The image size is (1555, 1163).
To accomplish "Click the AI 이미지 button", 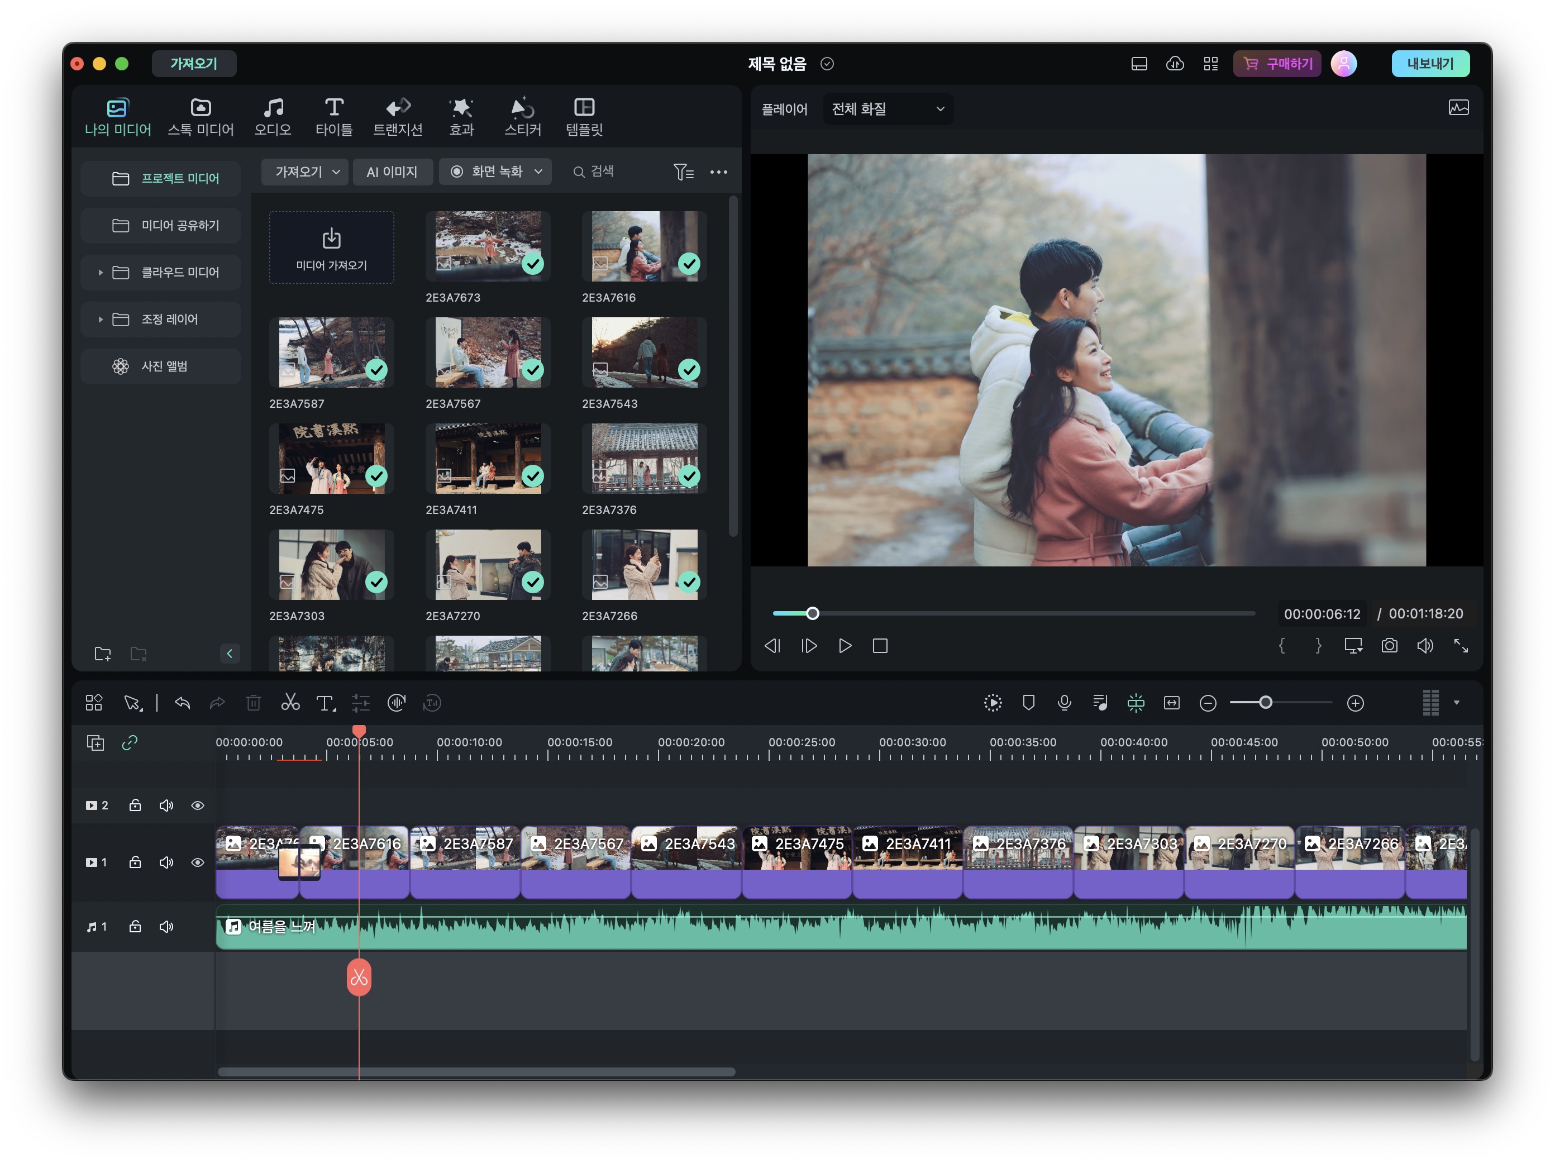I will click(392, 171).
